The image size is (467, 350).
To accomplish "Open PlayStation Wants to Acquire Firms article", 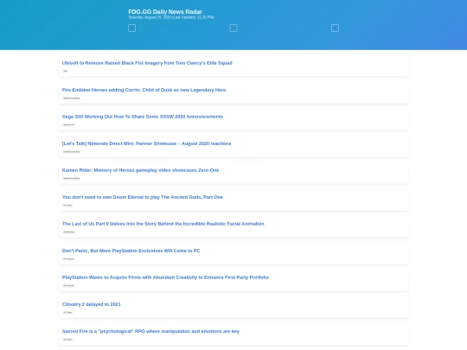I will coord(165,277).
